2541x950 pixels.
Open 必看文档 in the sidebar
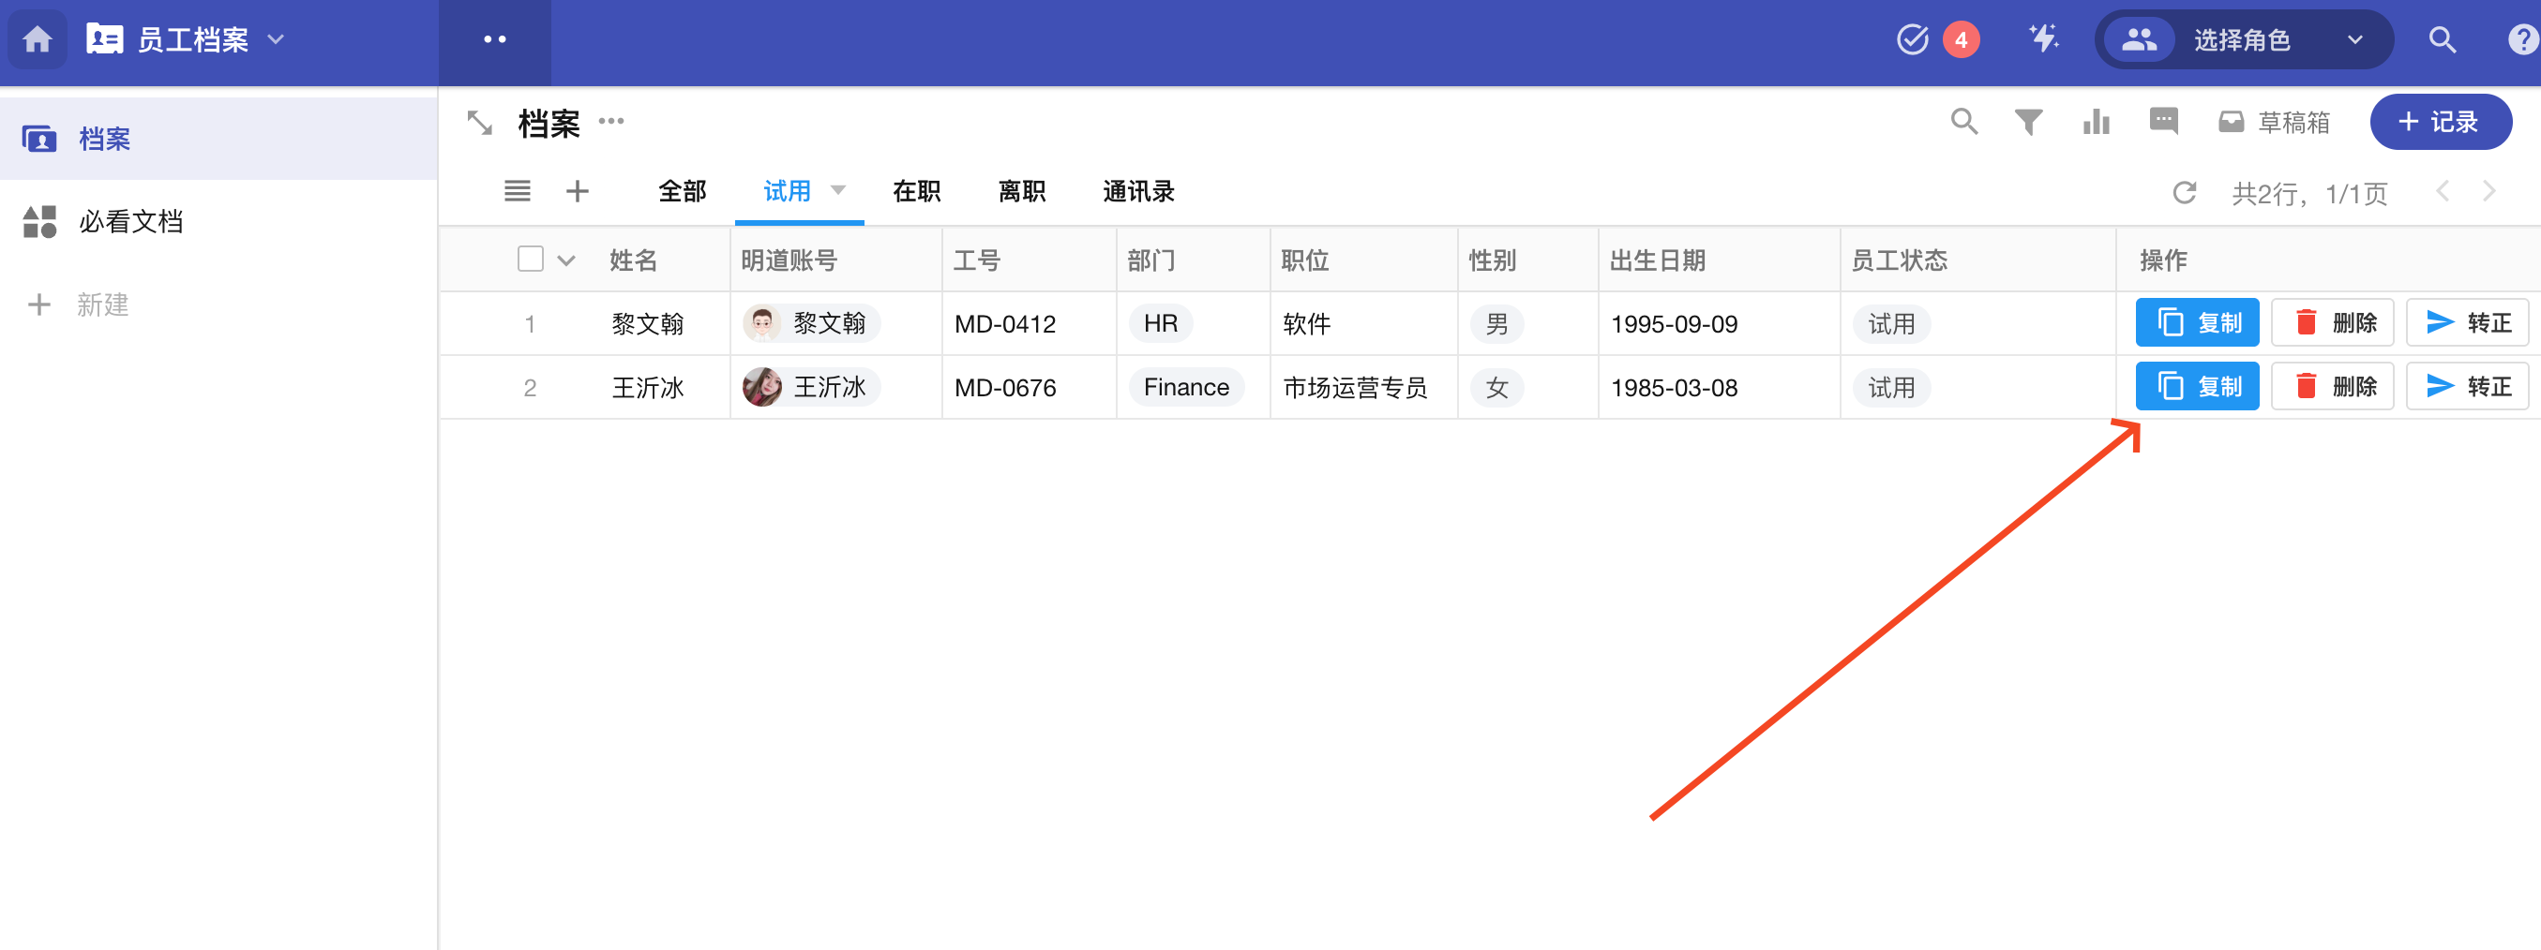click(x=130, y=222)
